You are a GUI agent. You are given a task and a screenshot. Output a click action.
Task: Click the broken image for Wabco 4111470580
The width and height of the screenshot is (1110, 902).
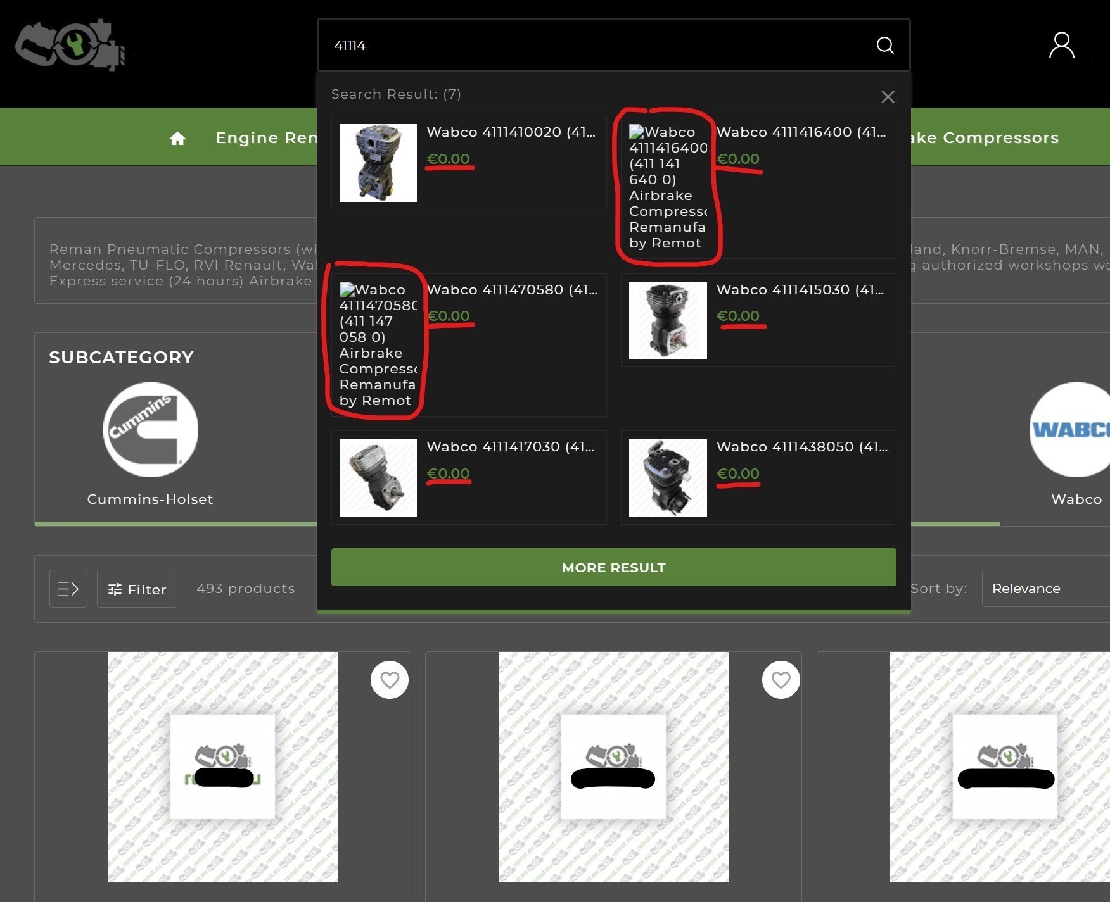point(378,345)
